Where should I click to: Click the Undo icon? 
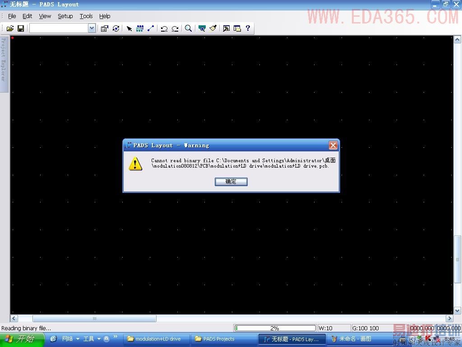(164, 28)
